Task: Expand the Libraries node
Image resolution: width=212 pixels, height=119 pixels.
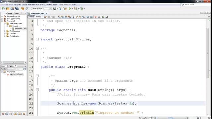Action: point(5,34)
